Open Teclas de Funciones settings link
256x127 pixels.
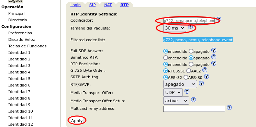point(27,46)
